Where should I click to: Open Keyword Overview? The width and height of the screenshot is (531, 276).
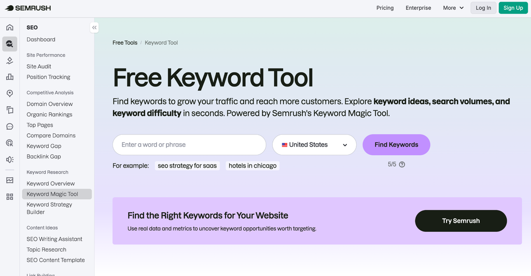tap(51, 184)
